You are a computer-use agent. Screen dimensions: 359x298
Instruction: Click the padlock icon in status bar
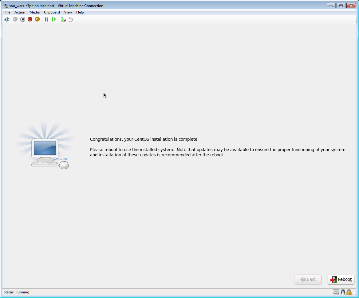coord(349,292)
